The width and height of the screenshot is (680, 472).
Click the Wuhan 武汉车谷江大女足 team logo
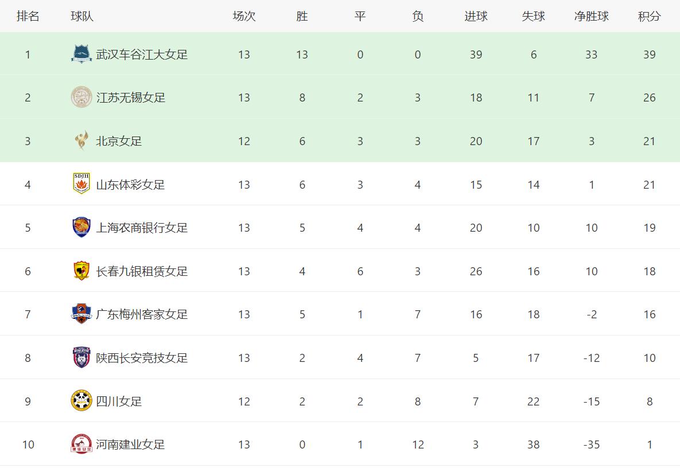(82, 54)
